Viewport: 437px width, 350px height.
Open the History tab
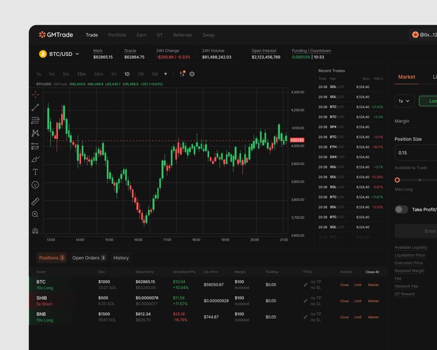pyautogui.click(x=121, y=257)
